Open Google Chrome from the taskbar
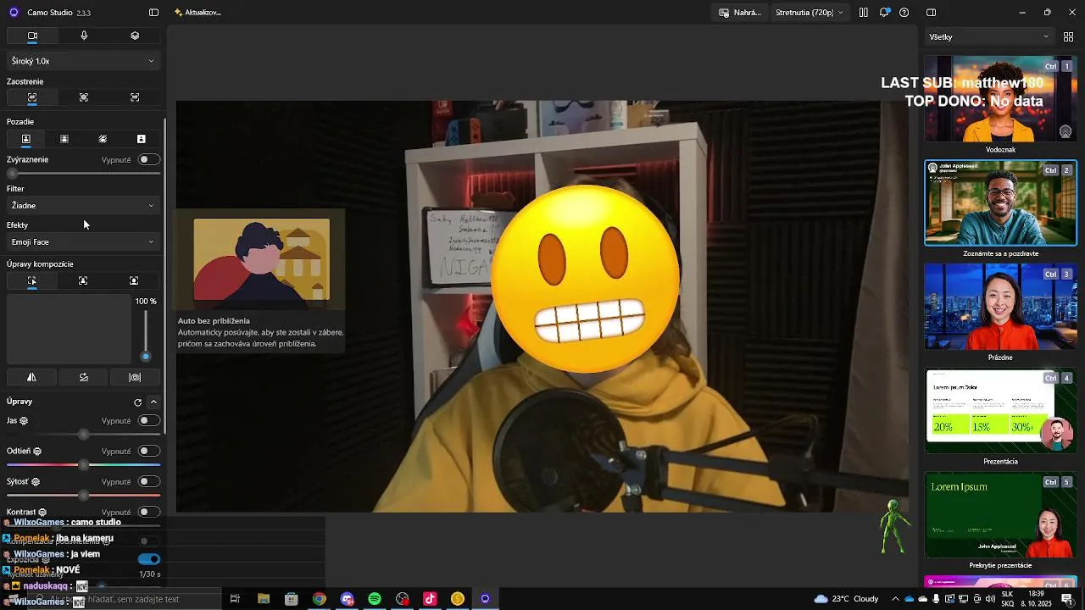Image resolution: width=1085 pixels, height=610 pixels. [x=319, y=599]
